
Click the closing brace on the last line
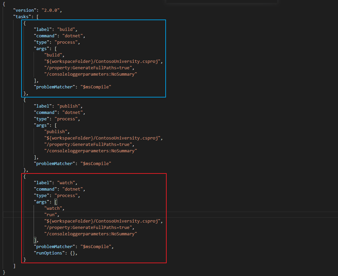[x=4, y=272]
